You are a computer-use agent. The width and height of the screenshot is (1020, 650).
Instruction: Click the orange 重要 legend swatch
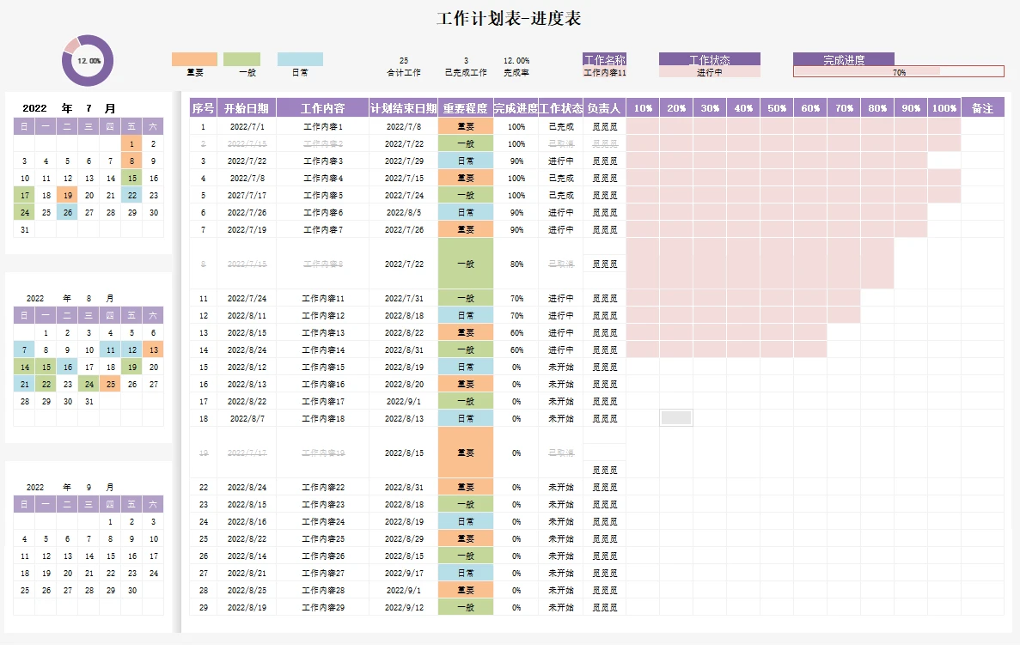194,59
